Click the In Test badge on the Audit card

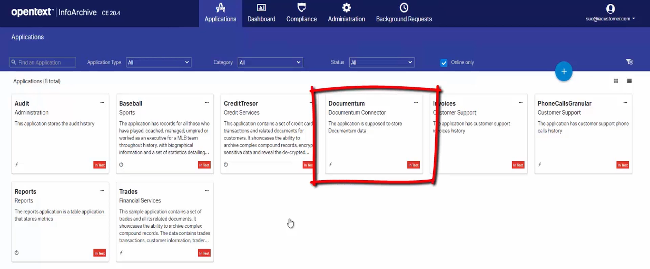[x=100, y=165]
